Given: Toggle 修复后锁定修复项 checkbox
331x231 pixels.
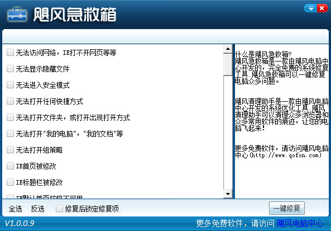Looking at the screenshot, I should [x=59, y=209].
